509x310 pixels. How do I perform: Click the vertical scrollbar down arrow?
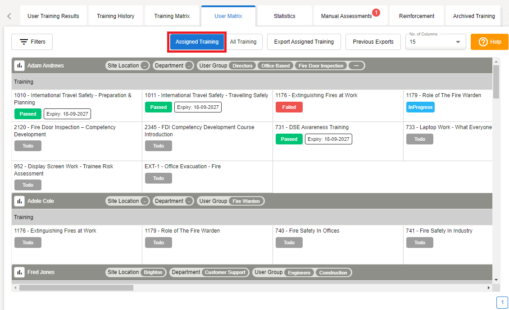(496, 279)
